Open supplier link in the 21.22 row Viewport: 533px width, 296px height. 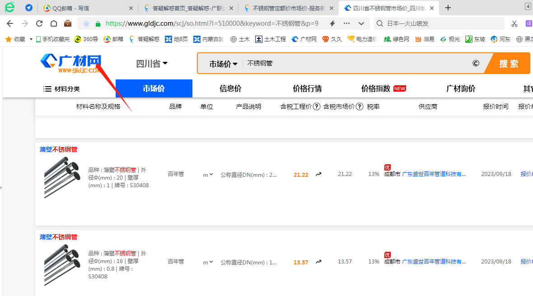(434, 174)
